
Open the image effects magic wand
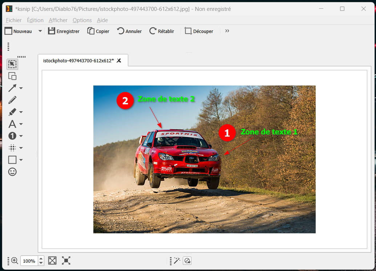[x=177, y=260]
